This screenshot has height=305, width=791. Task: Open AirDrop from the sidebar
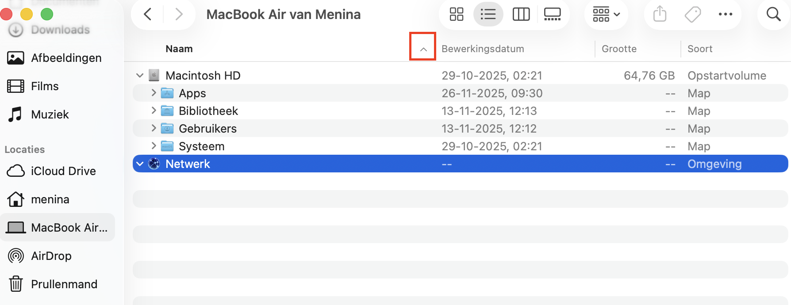tap(51, 255)
